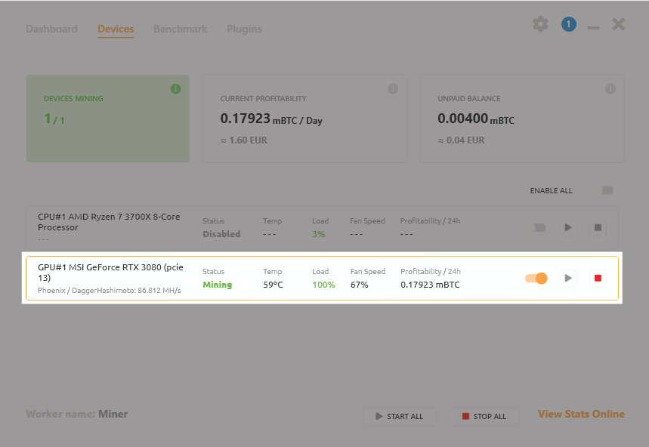Open View Stats Online
The image size is (649, 447).
coord(581,414)
